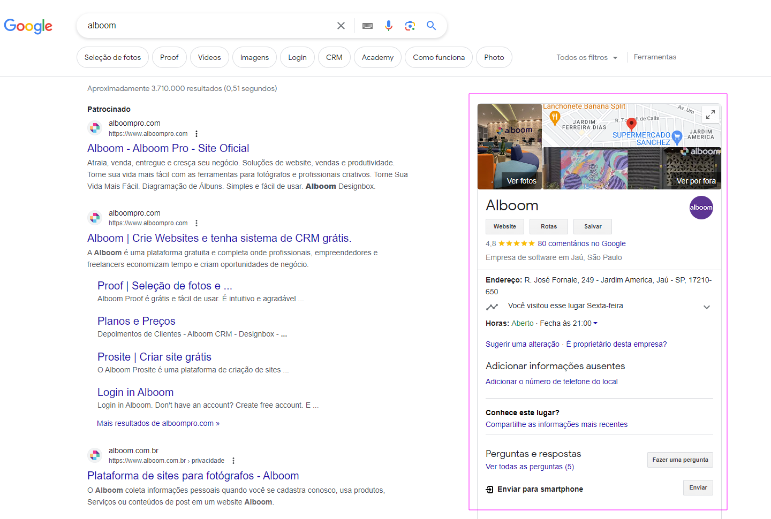
Task: Open options menu for the sponsored alboompro.com result
Action: tap(196, 134)
